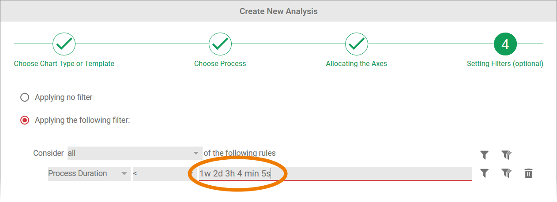This screenshot has height=202, width=557.
Task: Select the 'Applying no filter' radio button
Action: tap(25, 97)
